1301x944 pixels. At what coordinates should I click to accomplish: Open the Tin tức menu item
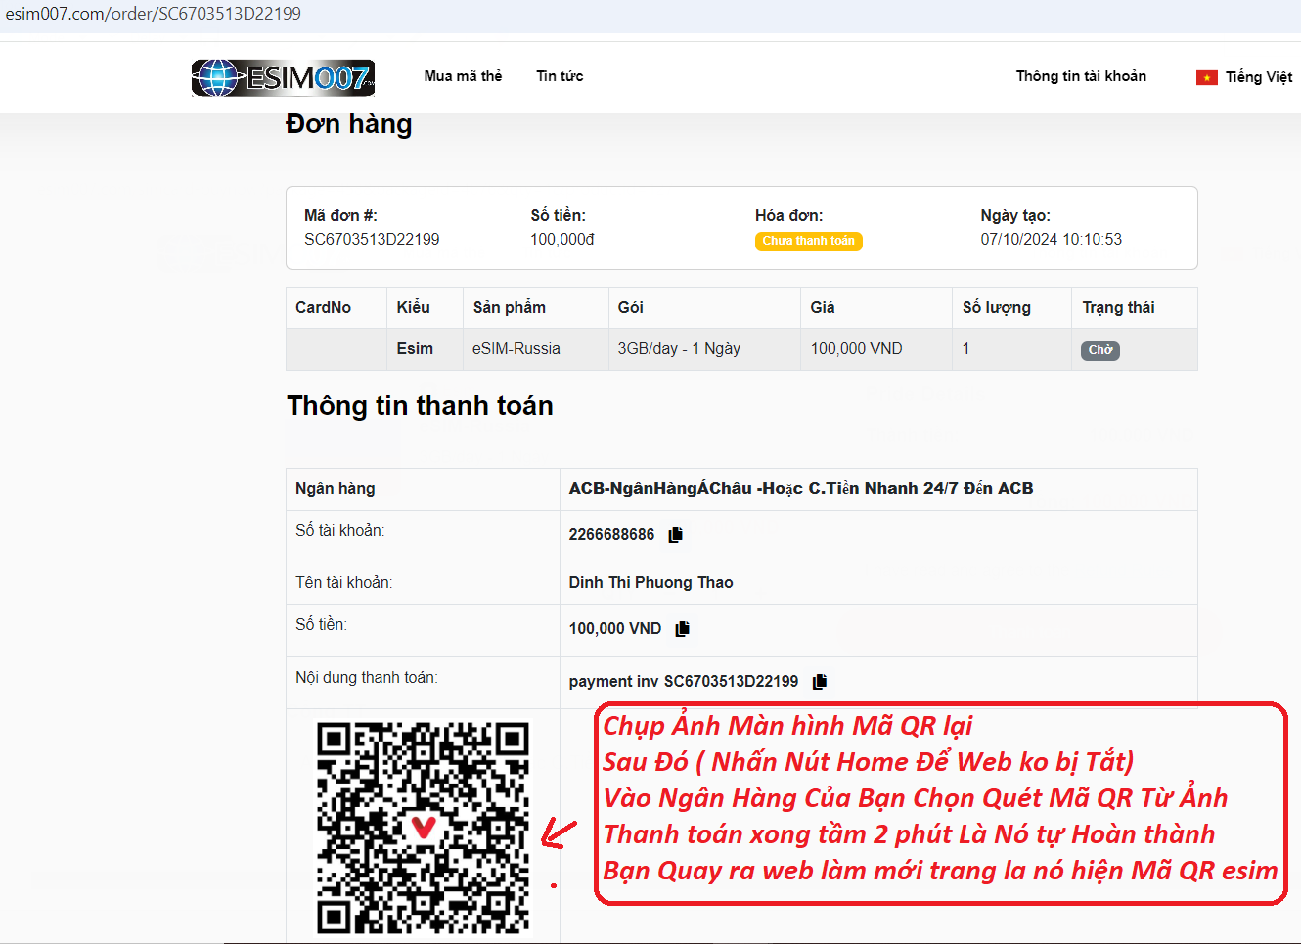point(560,76)
